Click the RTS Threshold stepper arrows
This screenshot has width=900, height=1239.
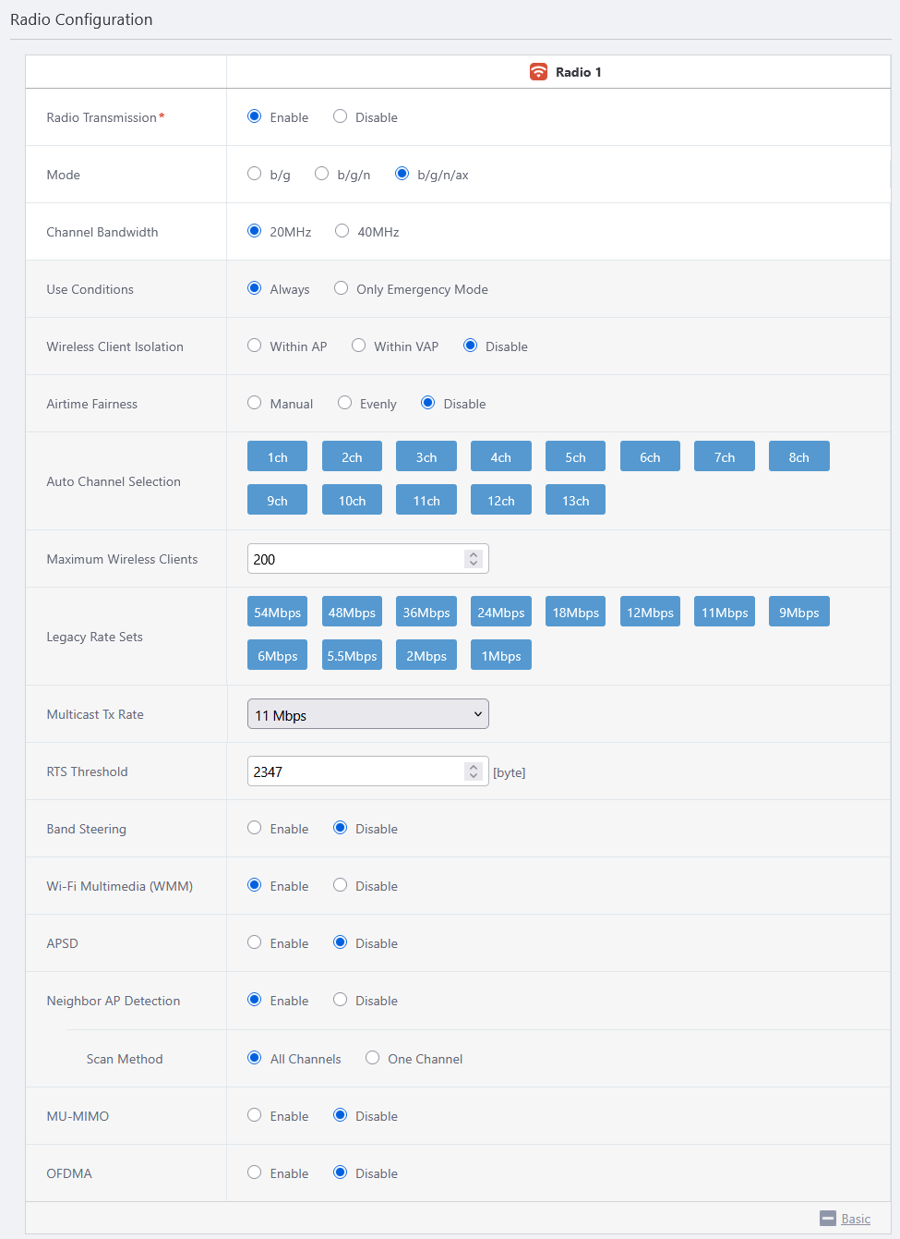(x=474, y=771)
